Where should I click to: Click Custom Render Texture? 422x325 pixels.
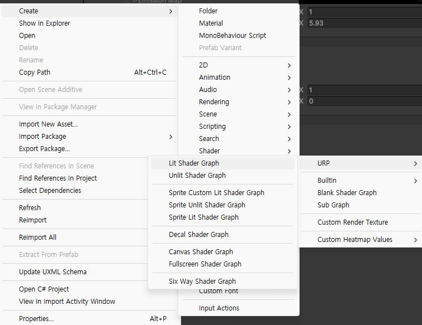click(353, 222)
